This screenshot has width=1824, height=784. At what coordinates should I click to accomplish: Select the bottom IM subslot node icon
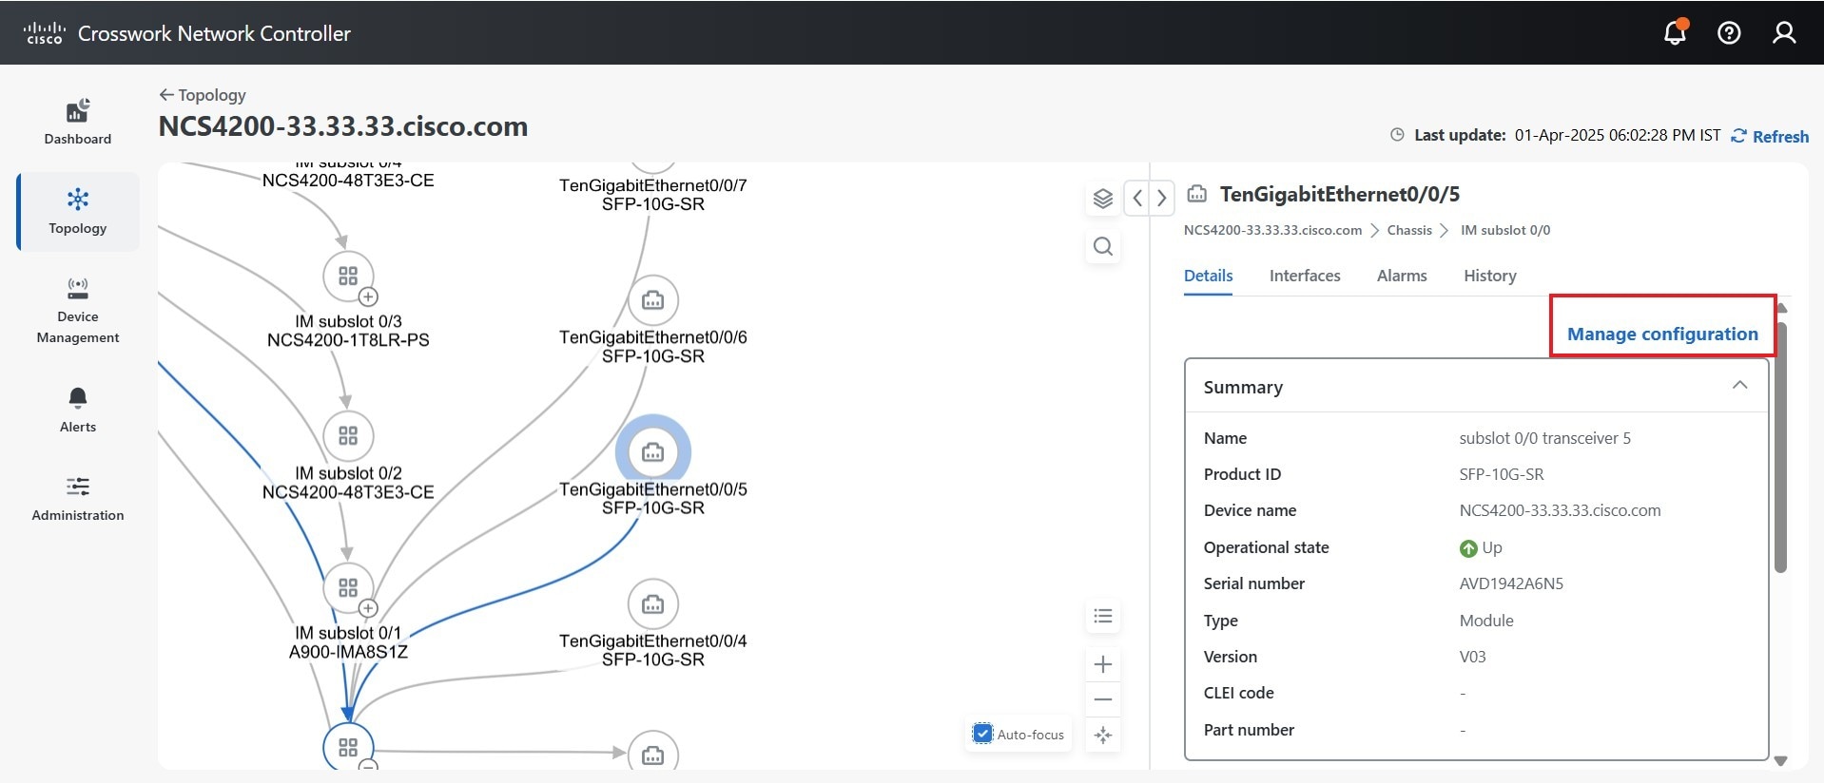348,747
